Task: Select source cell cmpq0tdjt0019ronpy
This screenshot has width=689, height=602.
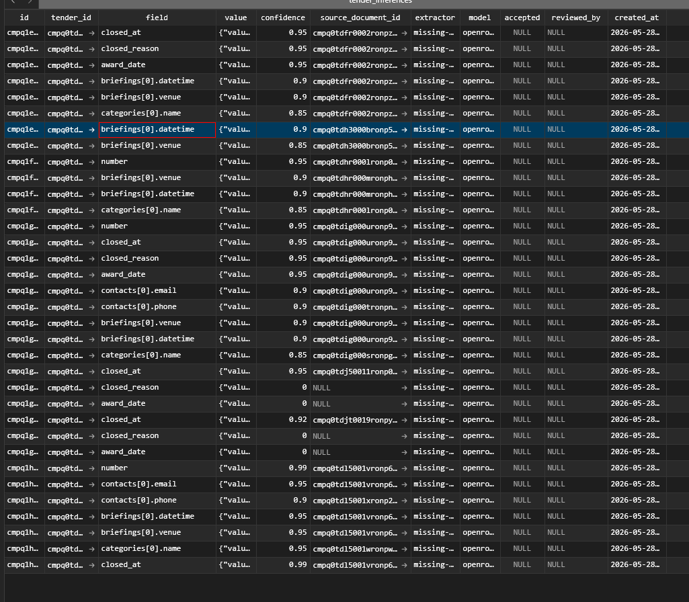Action: [360, 420]
